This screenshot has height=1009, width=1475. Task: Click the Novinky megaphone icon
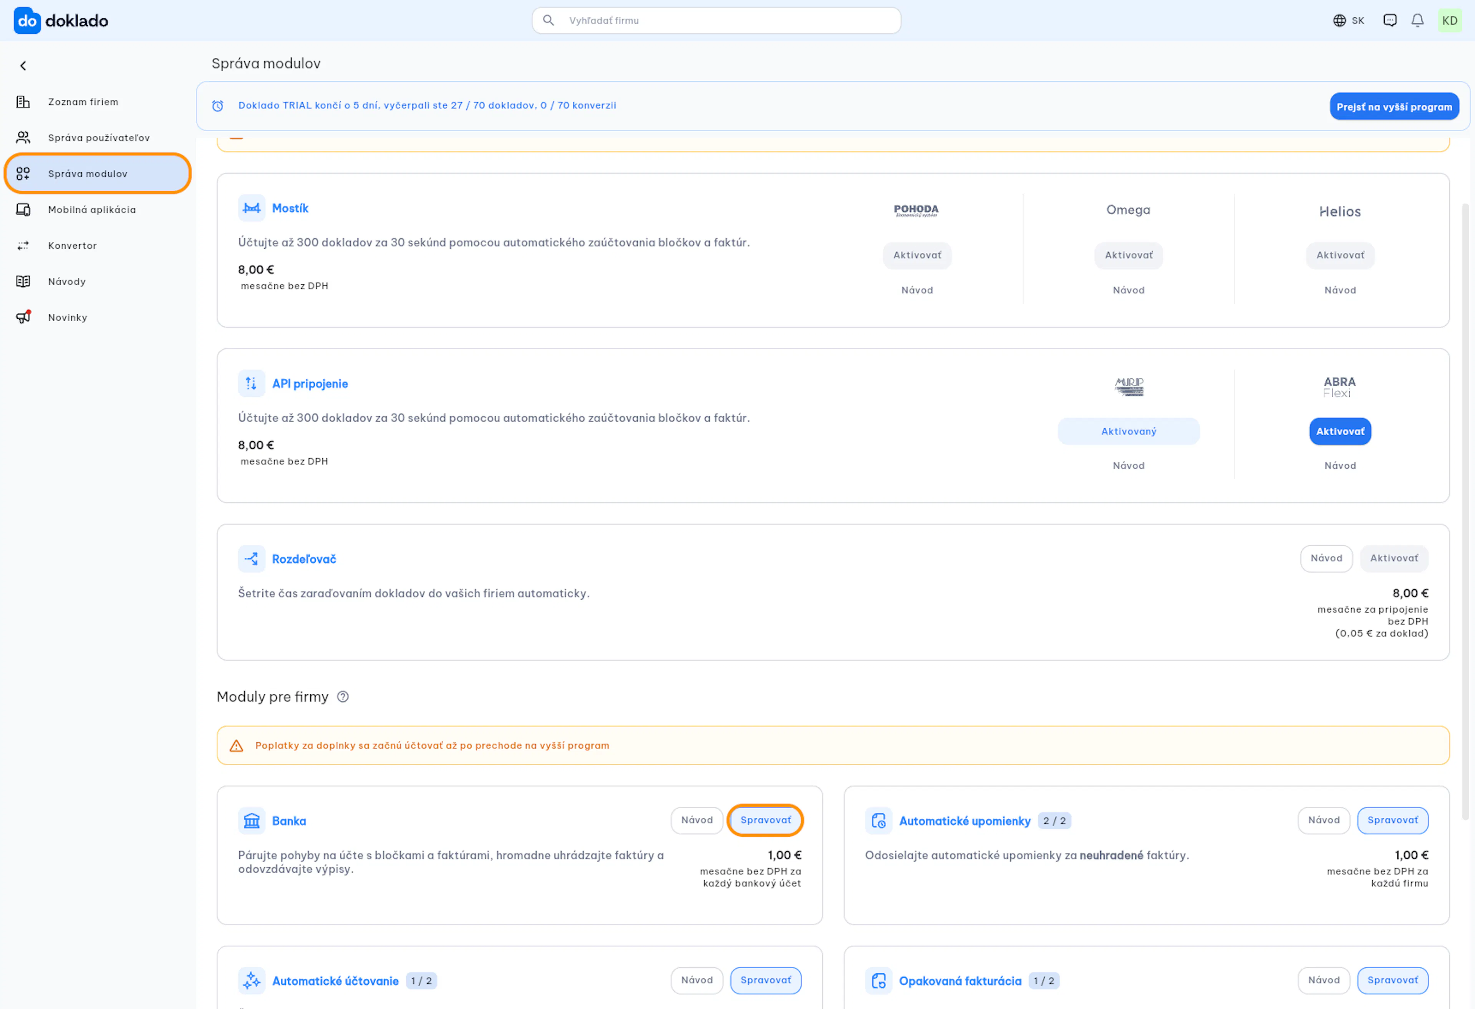click(x=23, y=317)
